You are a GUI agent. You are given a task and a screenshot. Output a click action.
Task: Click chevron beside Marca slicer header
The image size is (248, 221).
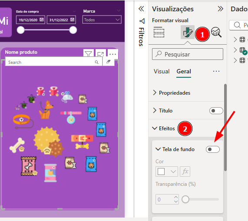(119, 10)
